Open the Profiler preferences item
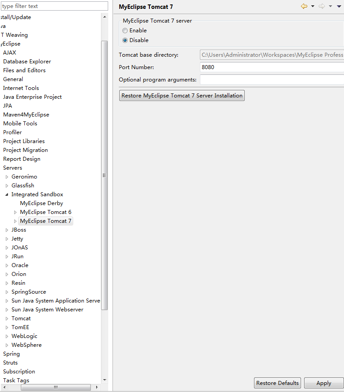Image resolution: width=344 pixels, height=392 pixels. (x=12, y=132)
